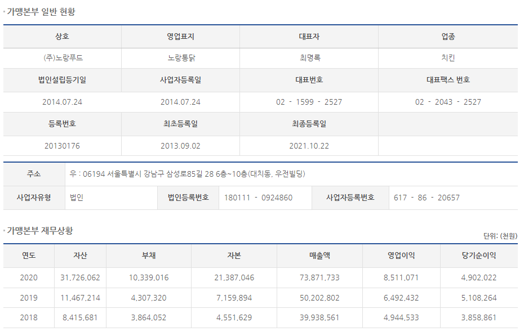This screenshot has height=336, width=524.
Task: Click the 사업자유형 label
Action: pyautogui.click(x=34, y=198)
